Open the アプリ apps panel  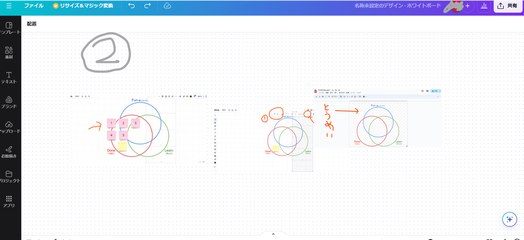click(x=9, y=202)
